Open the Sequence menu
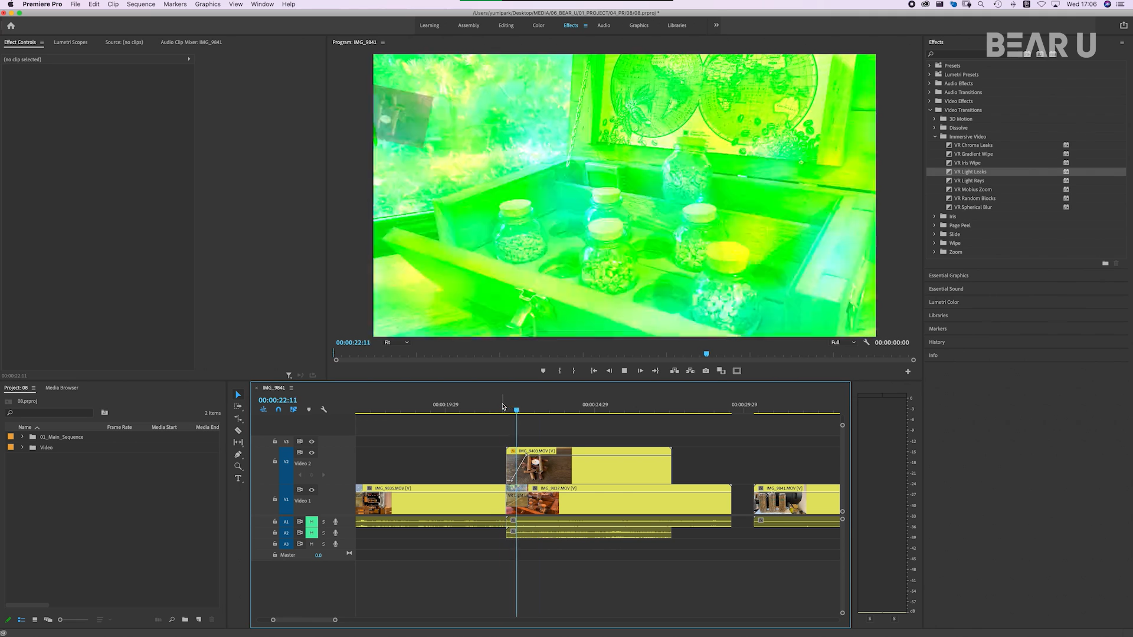1133x637 pixels. 140,4
